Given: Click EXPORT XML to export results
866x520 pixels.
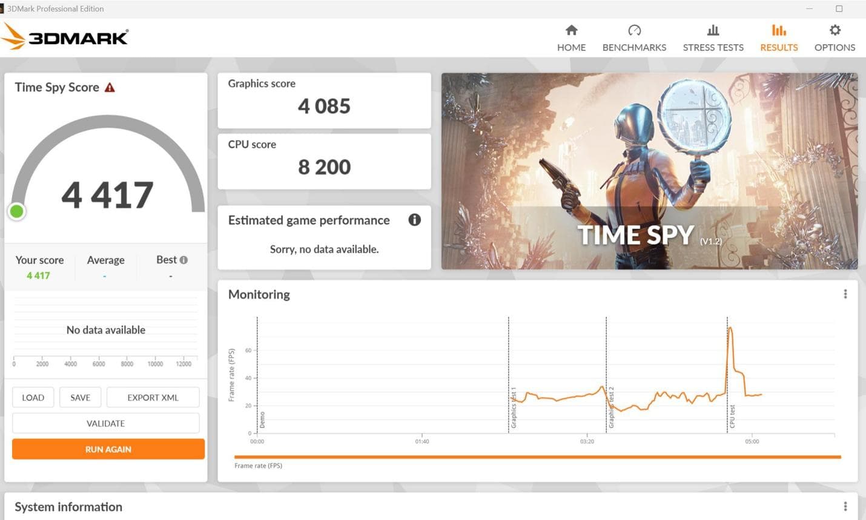Looking at the screenshot, I should pyautogui.click(x=153, y=397).
